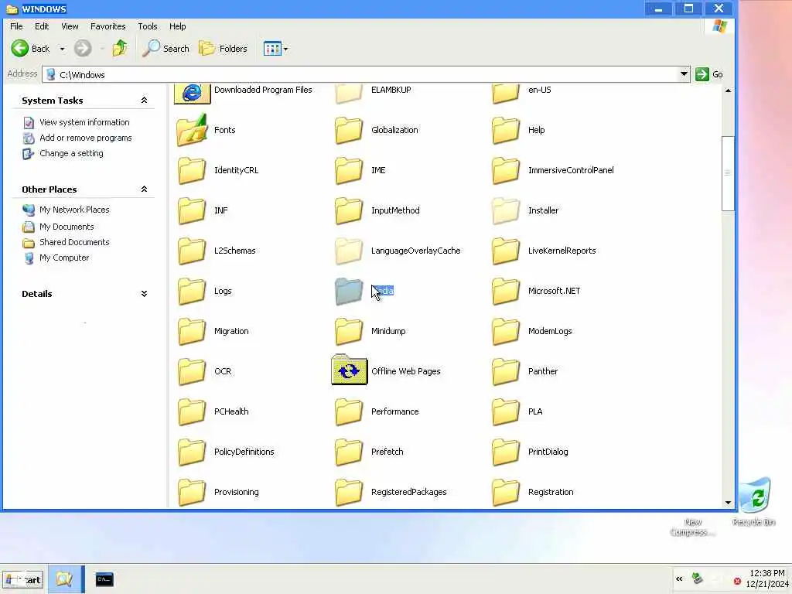Open My Network Places link
The image size is (792, 594).
point(74,210)
